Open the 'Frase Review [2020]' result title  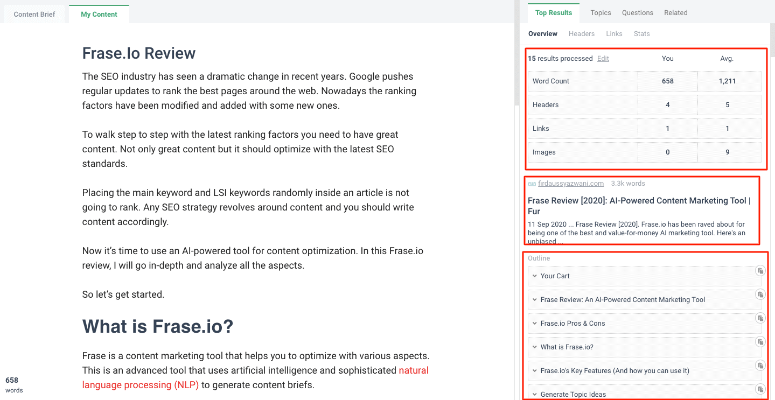639,206
